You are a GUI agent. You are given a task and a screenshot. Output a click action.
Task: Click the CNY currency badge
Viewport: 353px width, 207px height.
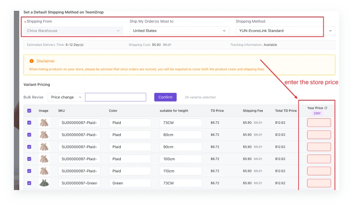pos(317,113)
